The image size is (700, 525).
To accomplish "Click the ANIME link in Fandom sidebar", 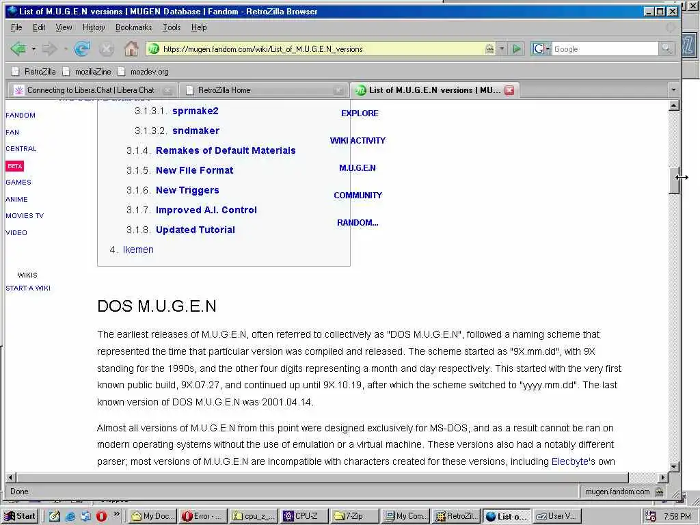I will (x=16, y=199).
